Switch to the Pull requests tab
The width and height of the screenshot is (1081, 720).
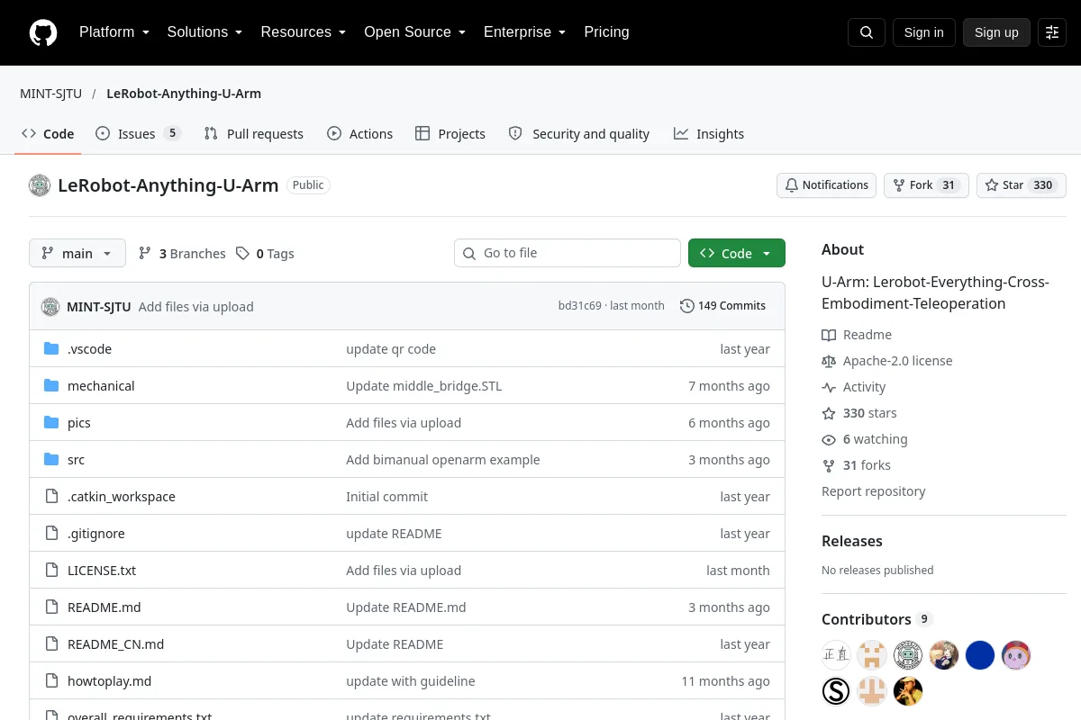click(x=254, y=134)
